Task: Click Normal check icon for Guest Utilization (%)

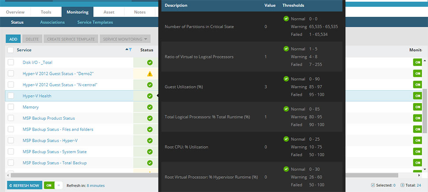Action: point(286,79)
